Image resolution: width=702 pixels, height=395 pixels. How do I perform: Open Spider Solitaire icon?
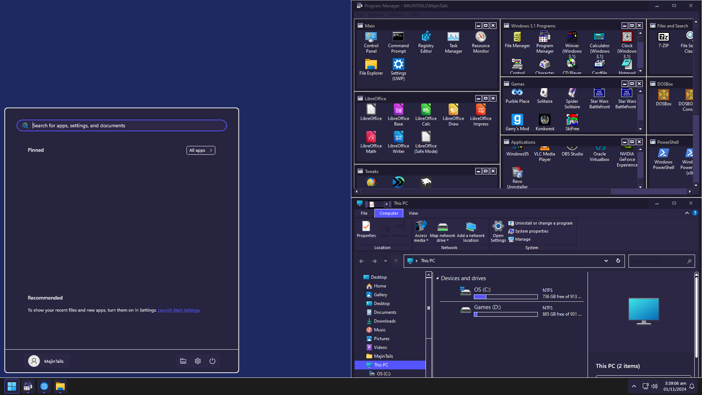click(572, 98)
